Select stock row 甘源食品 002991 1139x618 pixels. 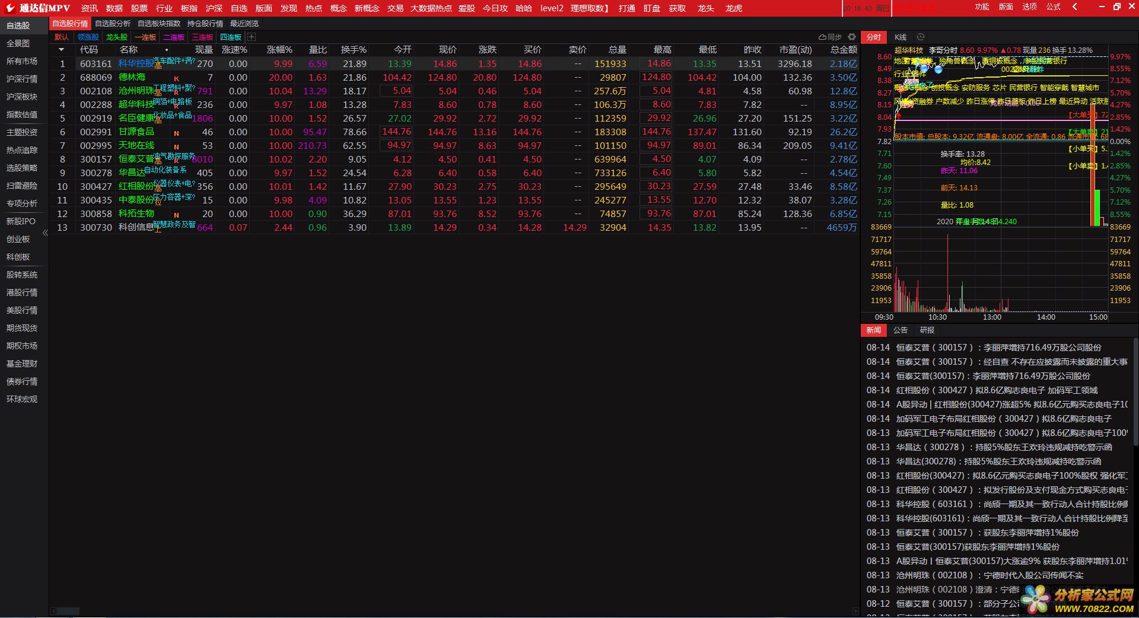coord(454,132)
